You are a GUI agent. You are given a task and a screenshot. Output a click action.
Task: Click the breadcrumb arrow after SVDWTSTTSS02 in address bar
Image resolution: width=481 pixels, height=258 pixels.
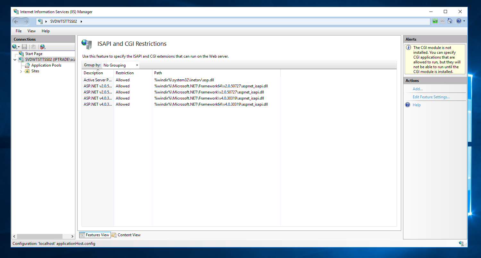pos(81,21)
